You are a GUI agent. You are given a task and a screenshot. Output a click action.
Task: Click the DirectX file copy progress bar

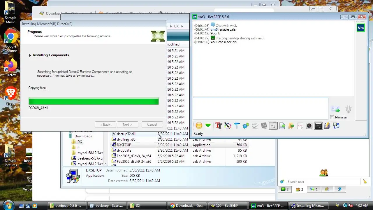pos(94,101)
